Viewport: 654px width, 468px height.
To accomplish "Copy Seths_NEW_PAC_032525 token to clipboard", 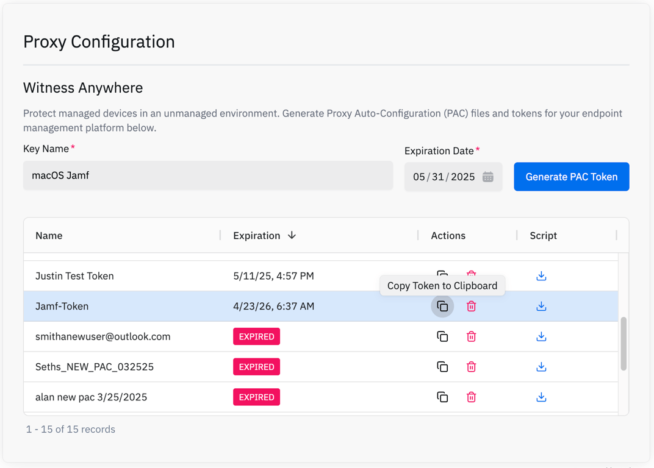I will pyautogui.click(x=442, y=367).
